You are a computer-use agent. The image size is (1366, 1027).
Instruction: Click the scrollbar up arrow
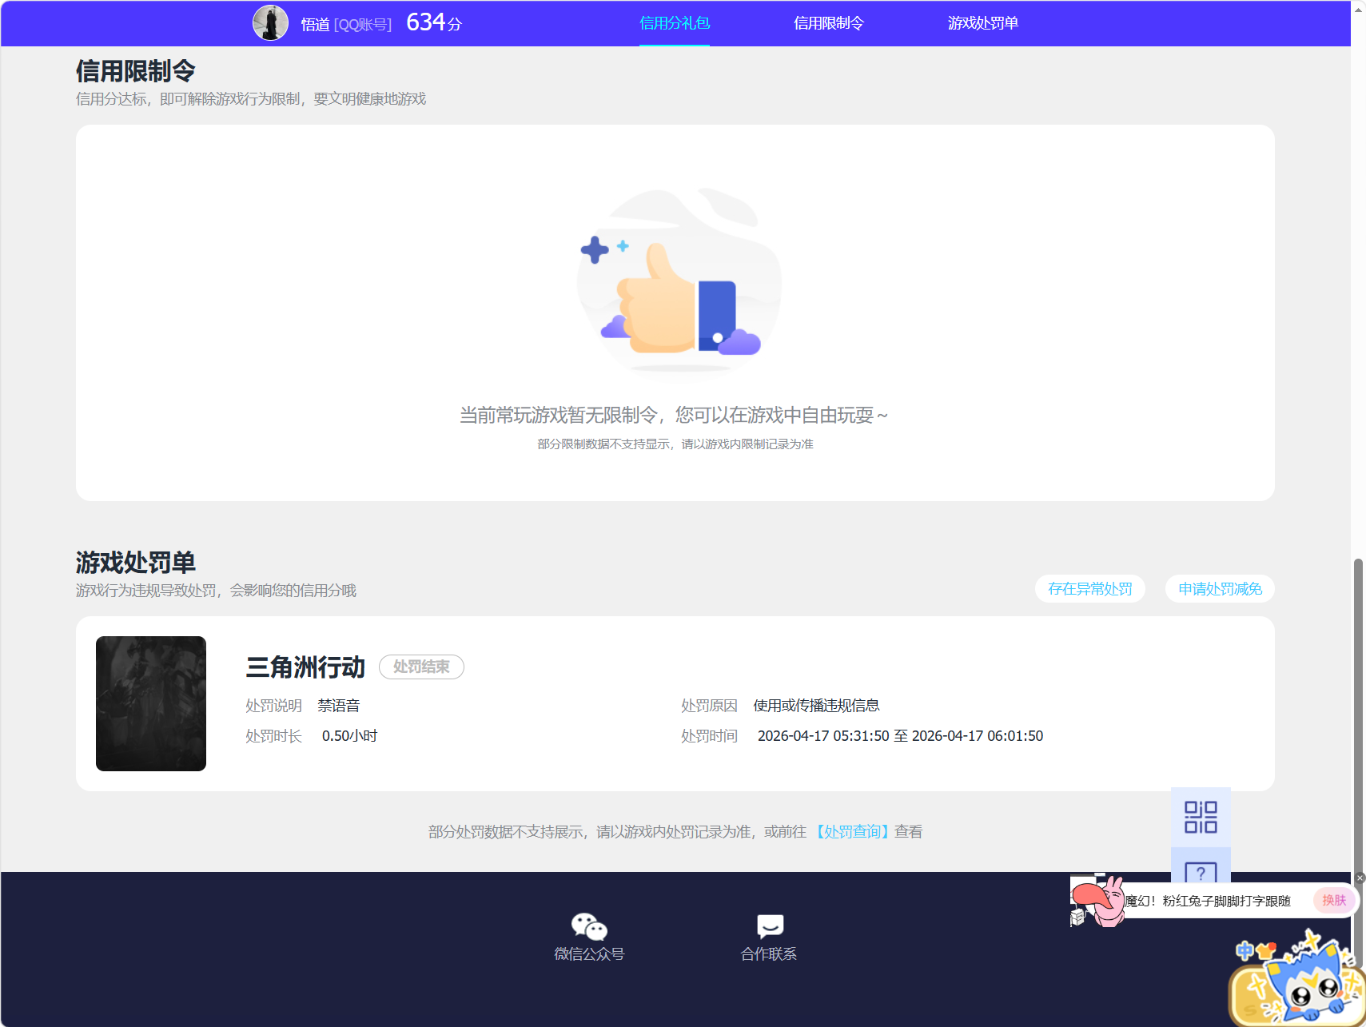(1358, 10)
